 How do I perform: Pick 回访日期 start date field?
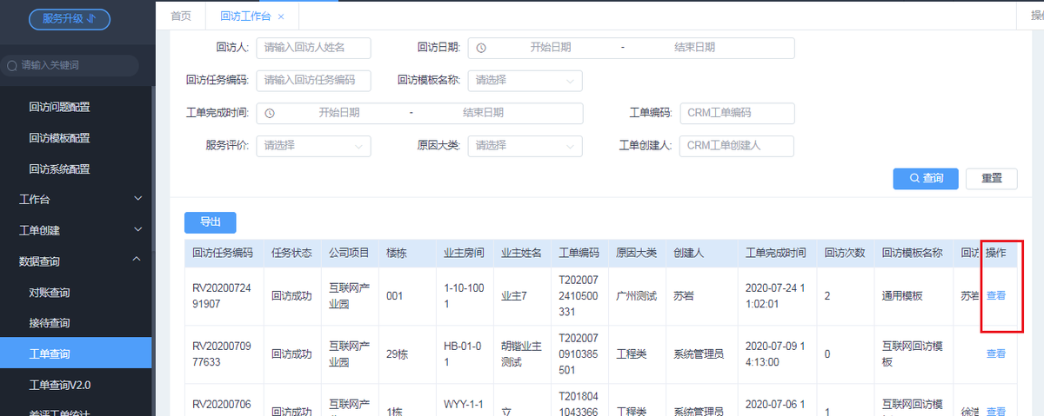pos(551,48)
